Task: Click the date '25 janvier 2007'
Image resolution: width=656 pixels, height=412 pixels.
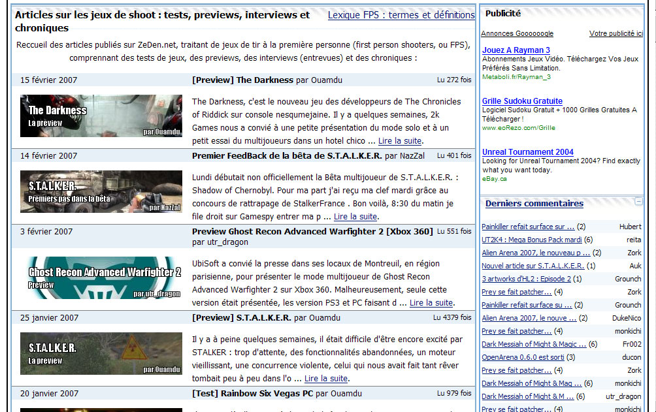Action: (x=49, y=317)
